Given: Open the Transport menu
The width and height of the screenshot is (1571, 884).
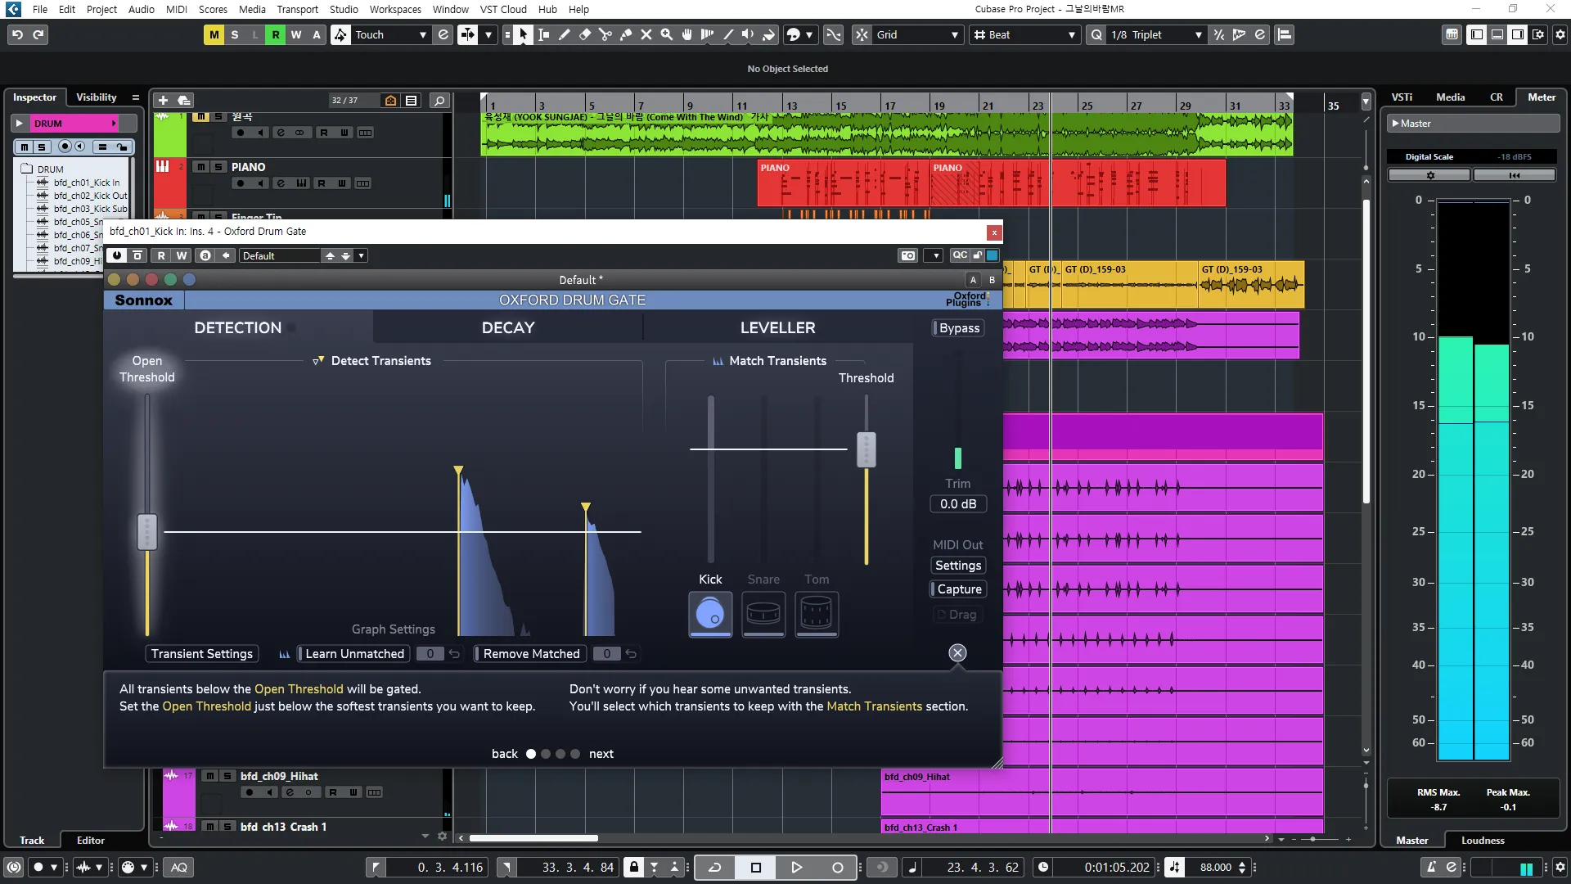Looking at the screenshot, I should coord(297,9).
